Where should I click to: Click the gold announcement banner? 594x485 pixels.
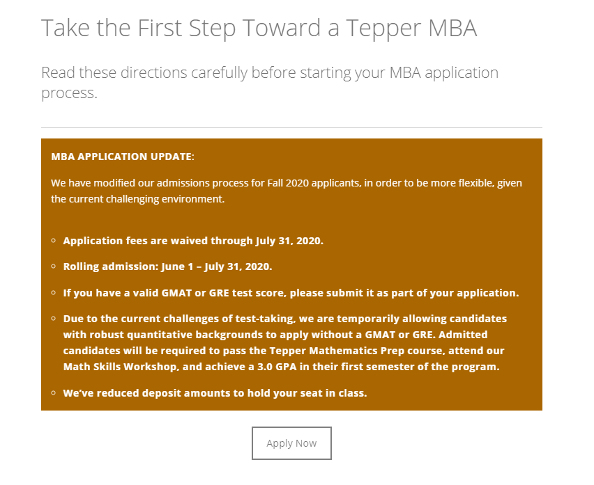[293, 275]
